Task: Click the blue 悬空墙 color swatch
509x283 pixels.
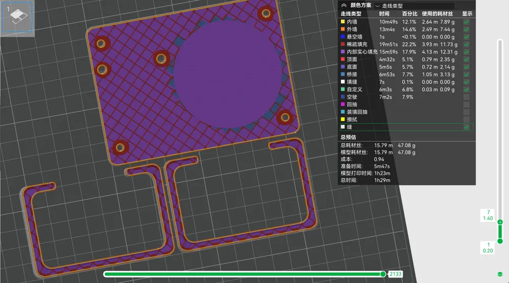Action: [x=343, y=37]
